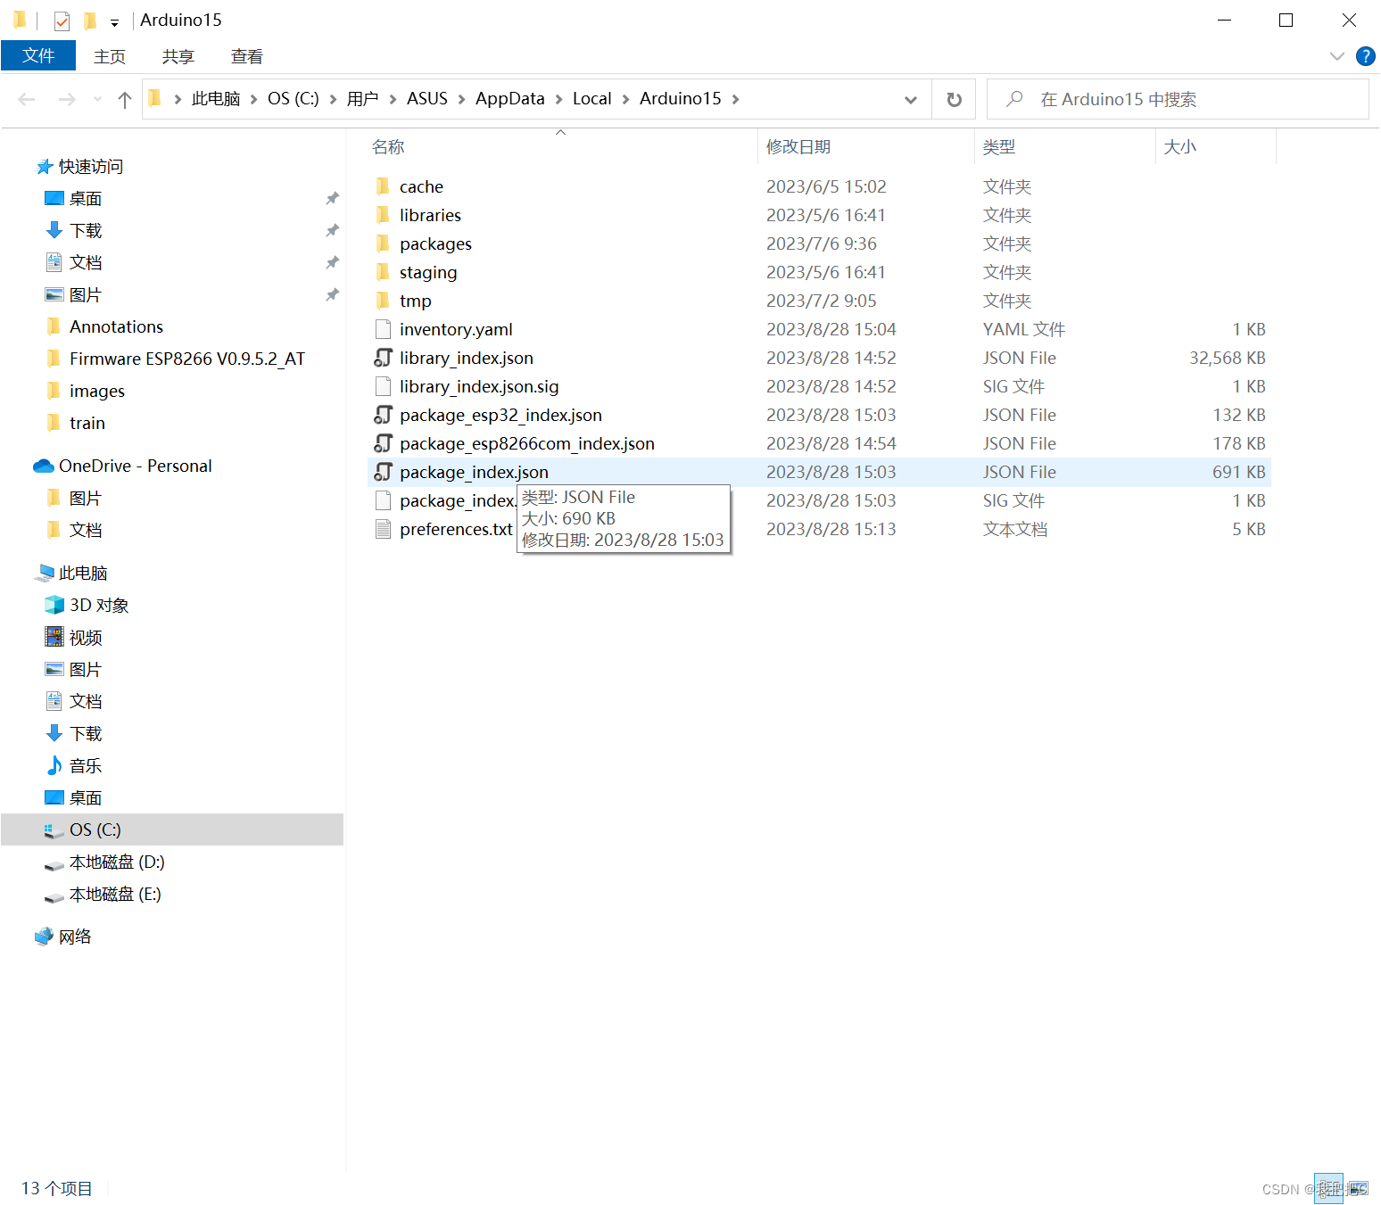Open the train folder in sidebar
The height and width of the screenshot is (1205, 1381).
click(x=87, y=424)
